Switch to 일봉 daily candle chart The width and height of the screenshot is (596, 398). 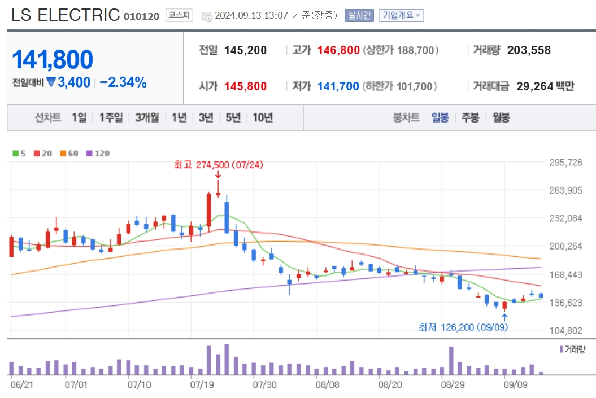pos(440,118)
